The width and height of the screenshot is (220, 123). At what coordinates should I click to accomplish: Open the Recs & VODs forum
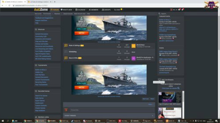73,58
